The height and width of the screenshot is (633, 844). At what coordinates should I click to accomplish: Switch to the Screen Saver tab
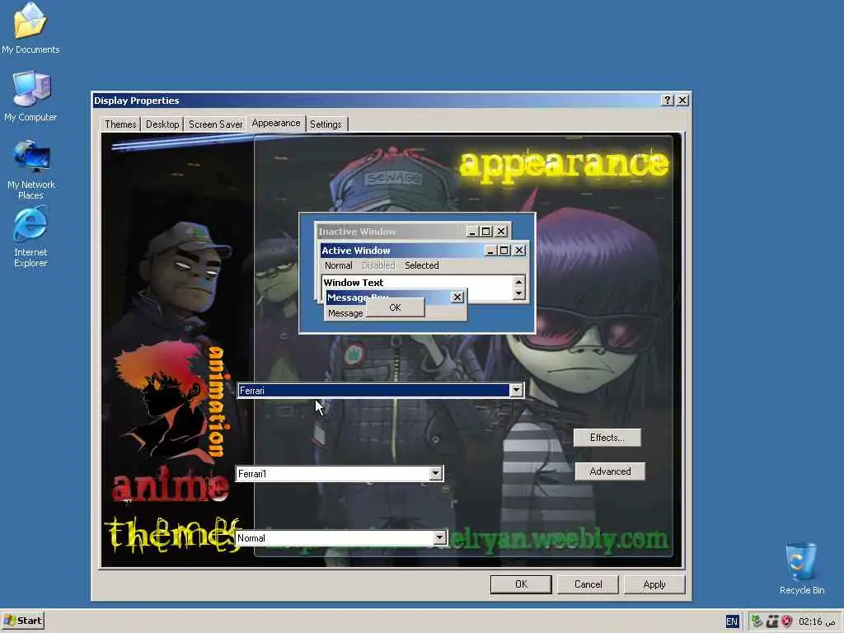click(x=215, y=124)
